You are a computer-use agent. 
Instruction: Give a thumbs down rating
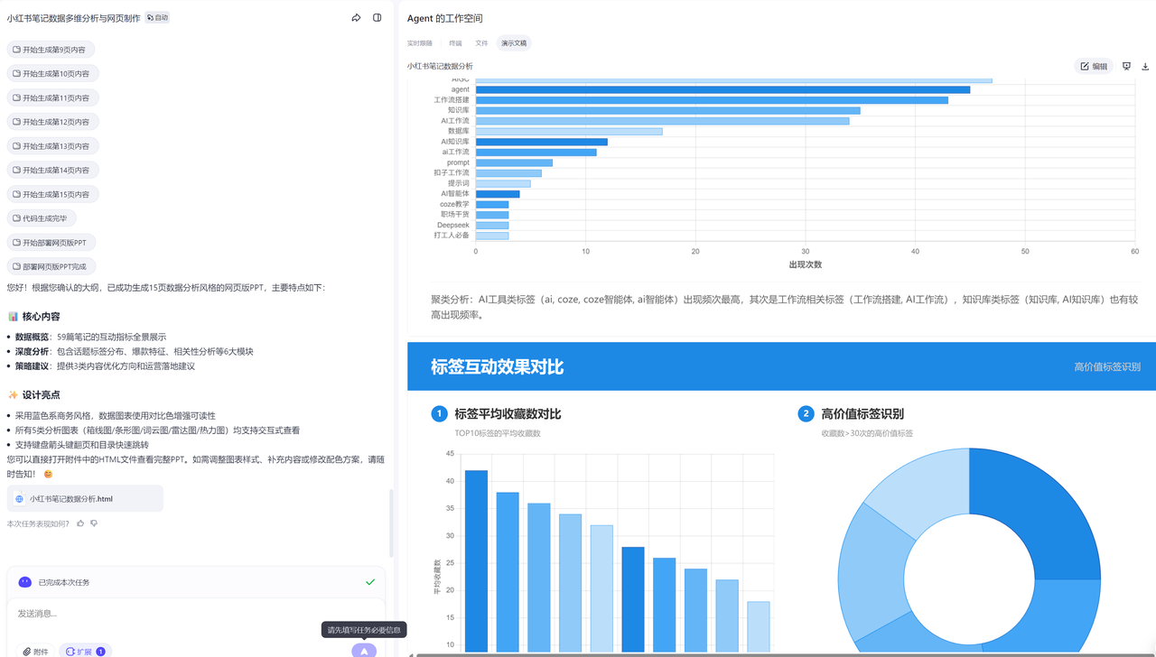94,523
